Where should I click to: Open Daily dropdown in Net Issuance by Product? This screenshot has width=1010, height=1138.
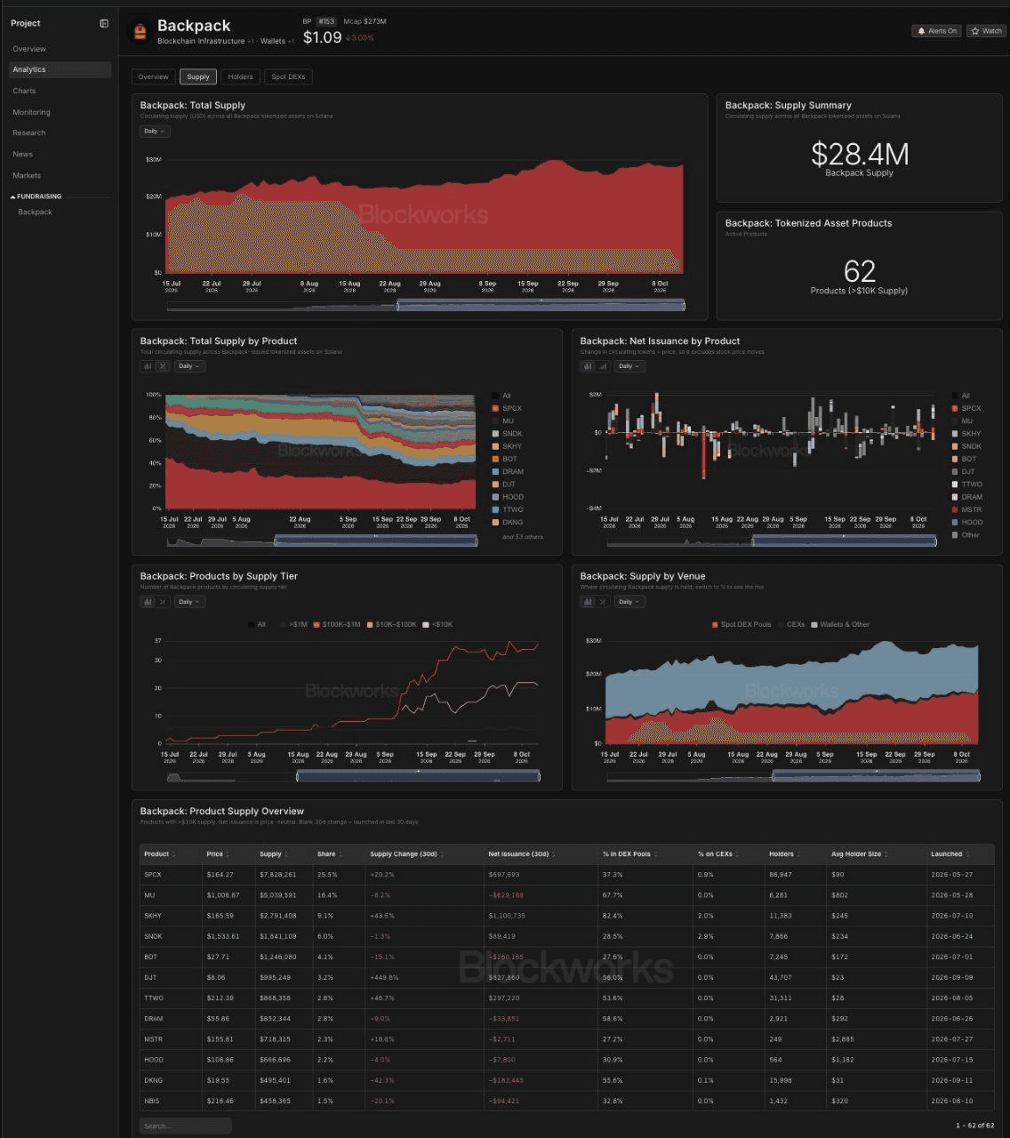pos(629,366)
